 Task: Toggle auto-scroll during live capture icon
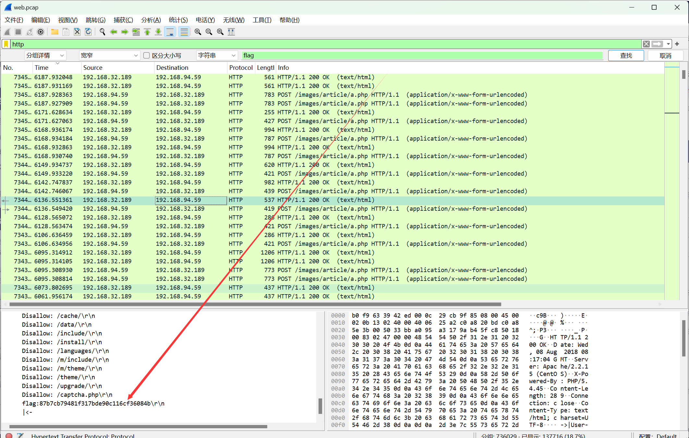coord(170,32)
